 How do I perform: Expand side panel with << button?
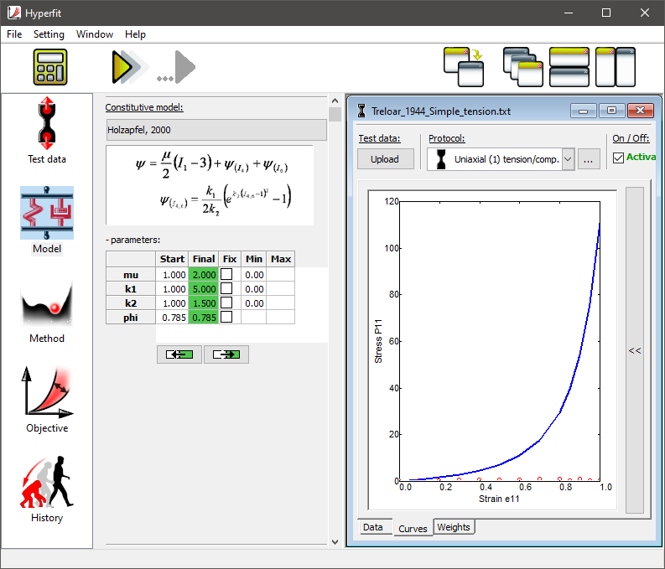(x=635, y=350)
